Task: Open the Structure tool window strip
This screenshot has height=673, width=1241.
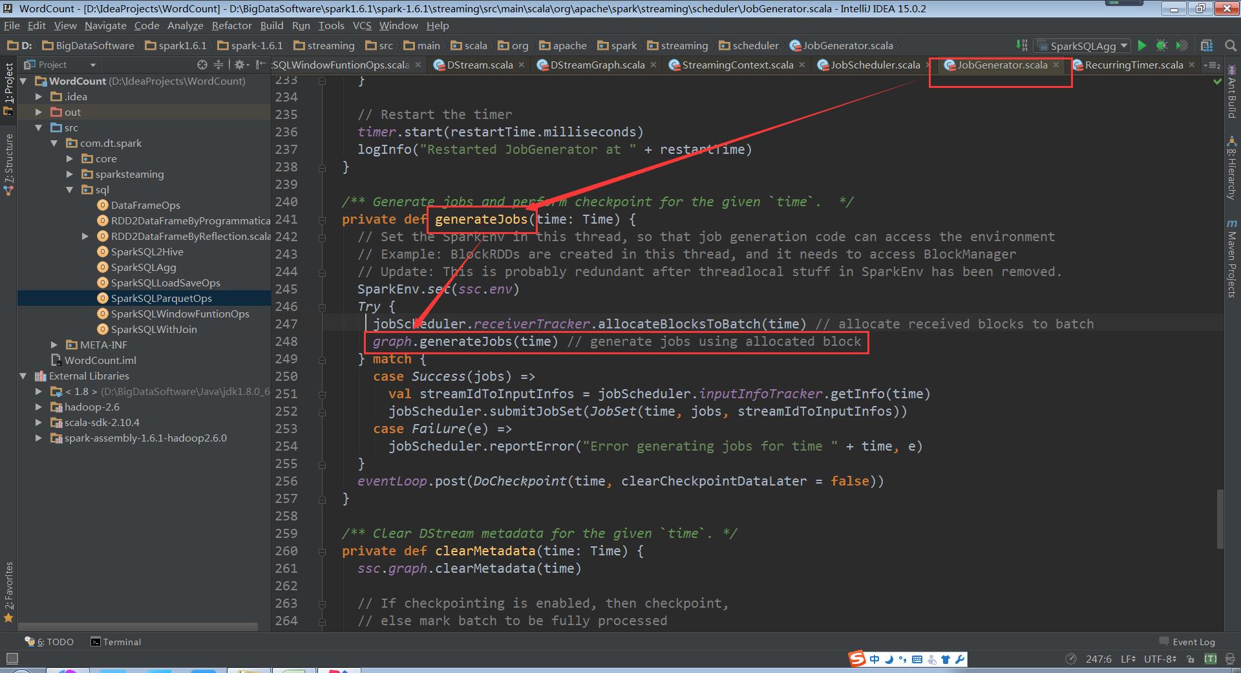Action: point(8,165)
